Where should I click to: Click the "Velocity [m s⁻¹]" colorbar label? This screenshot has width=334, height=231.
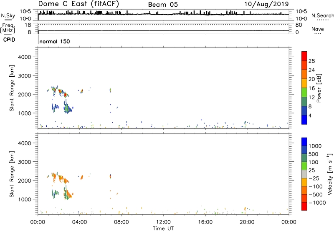(330, 174)
